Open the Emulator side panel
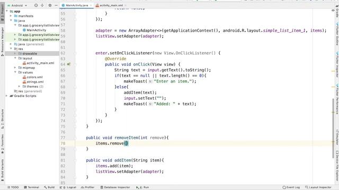 click(x=337, y=137)
